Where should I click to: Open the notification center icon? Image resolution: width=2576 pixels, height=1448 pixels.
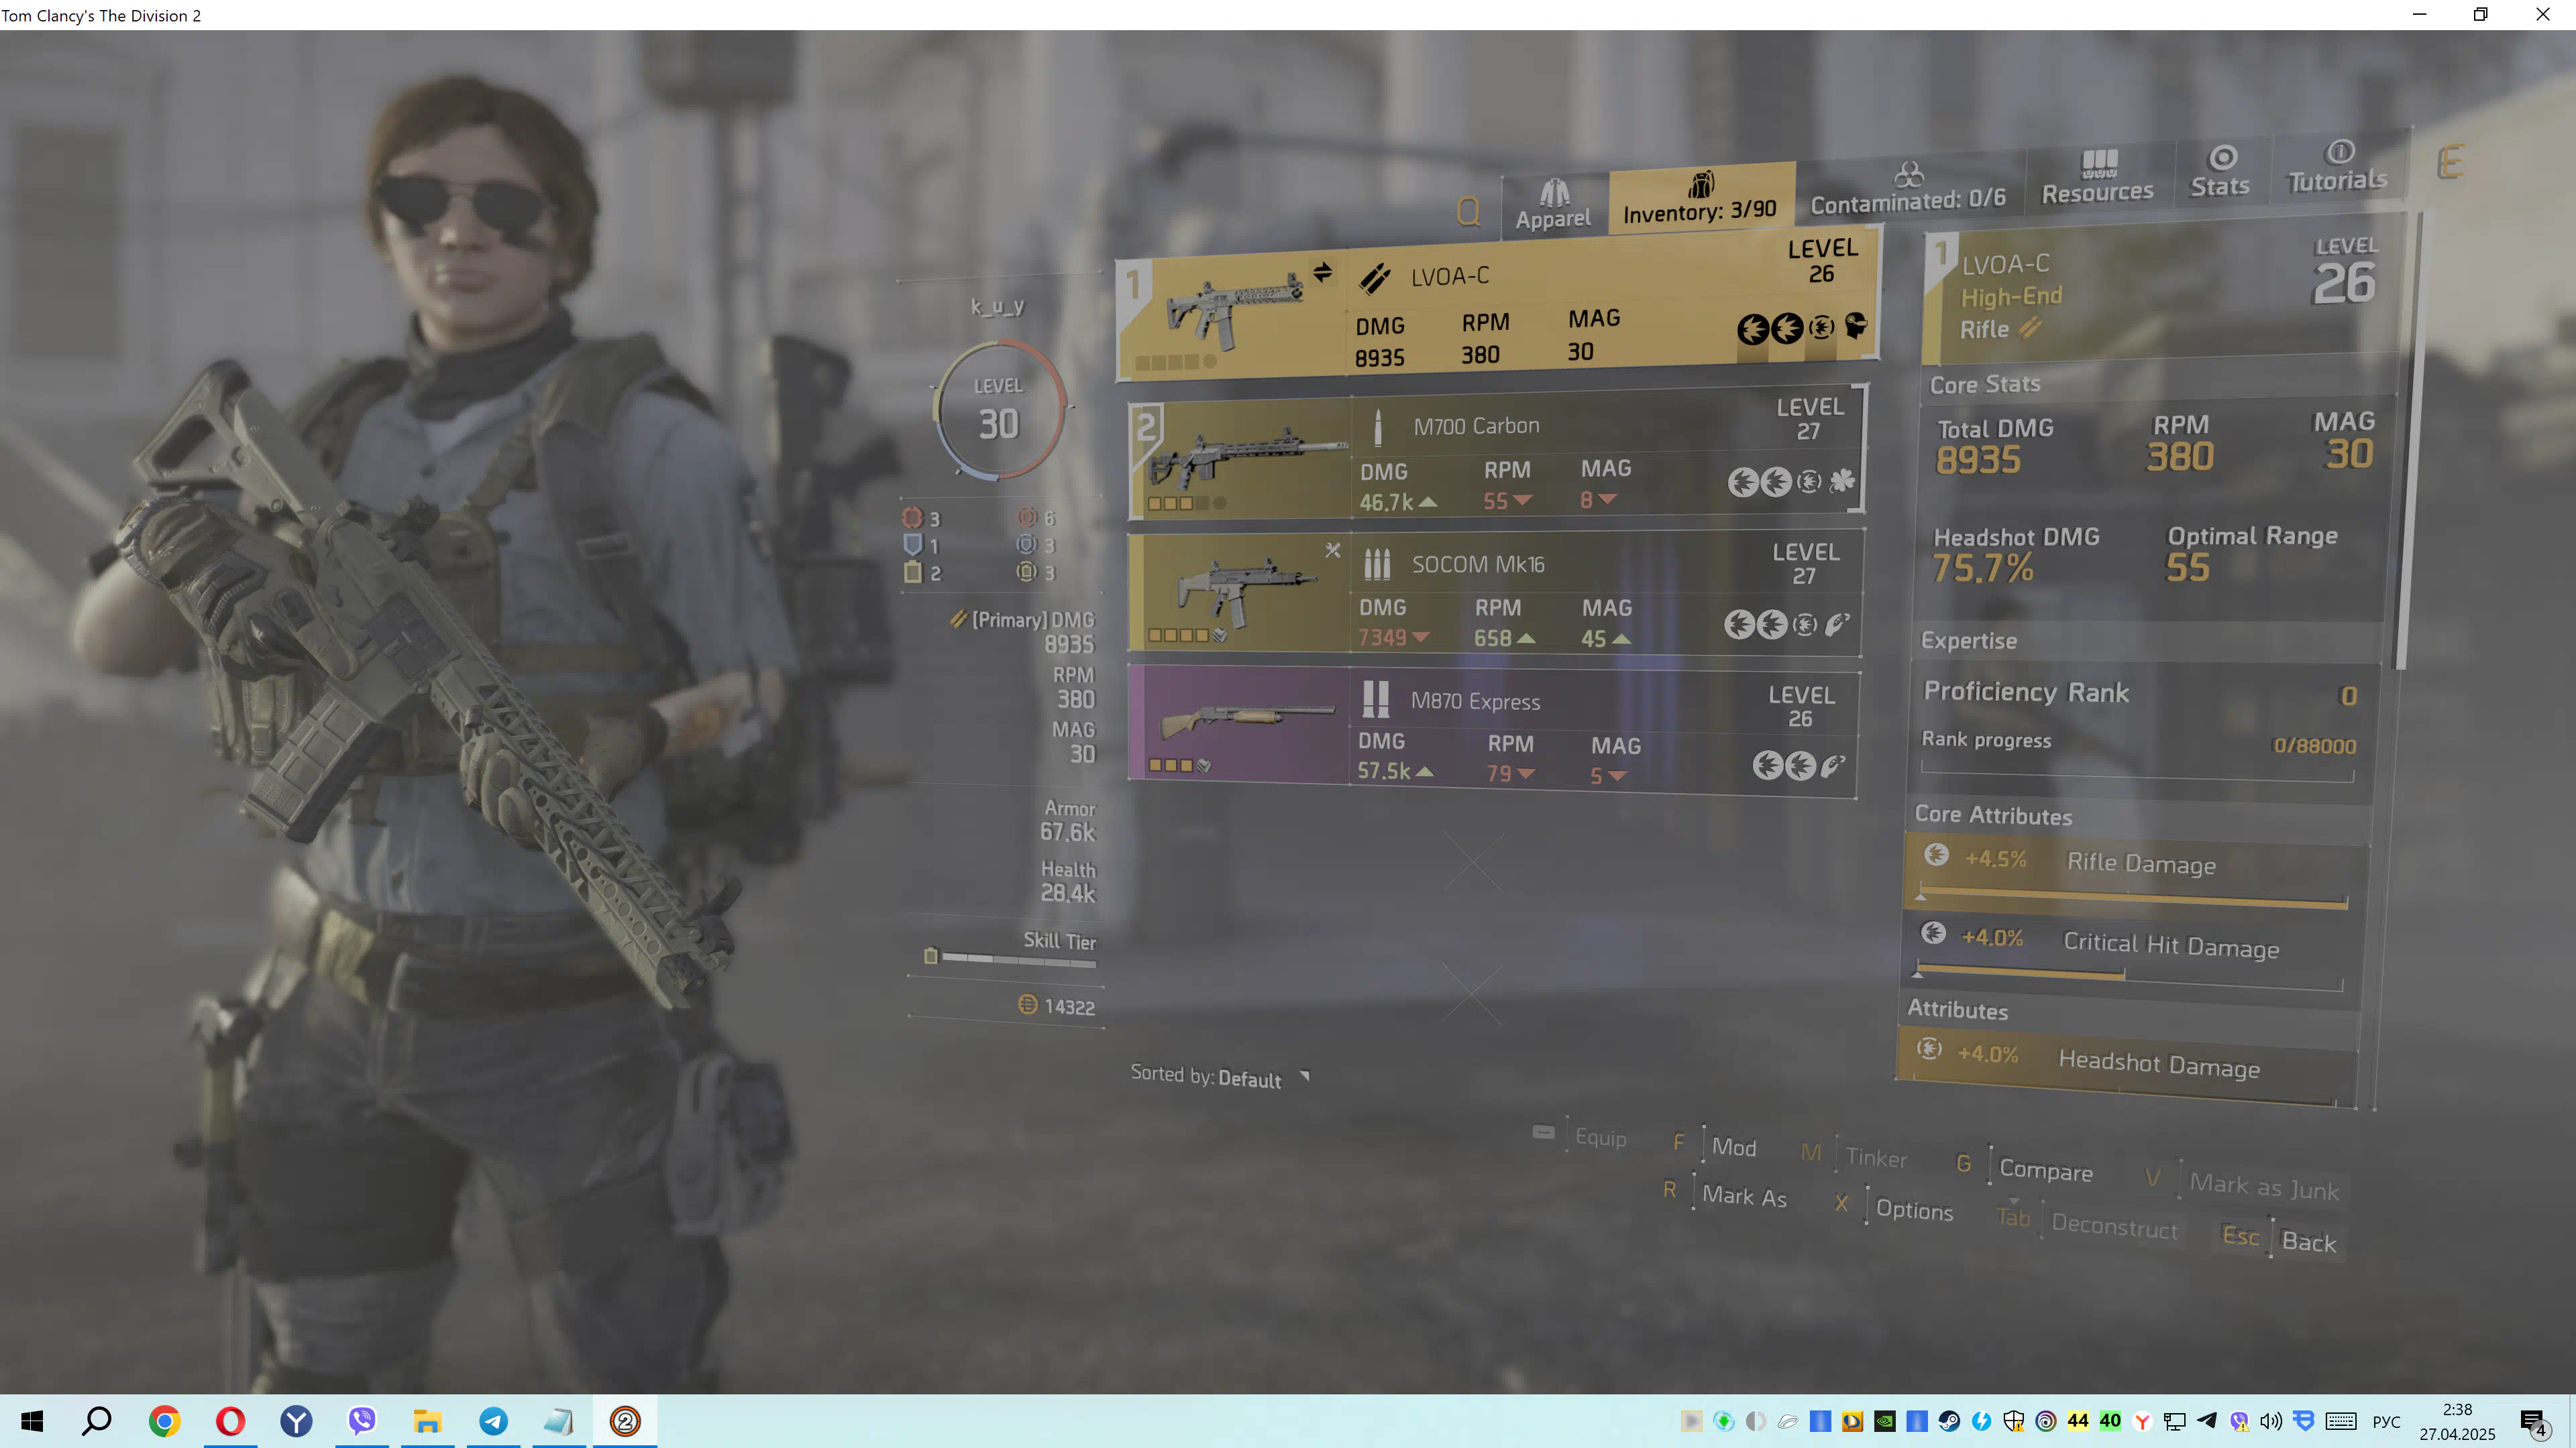click(2534, 1422)
